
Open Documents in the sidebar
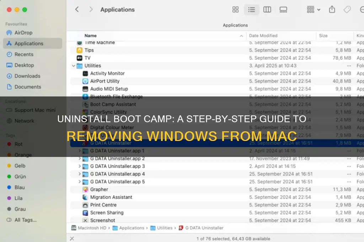(24, 87)
